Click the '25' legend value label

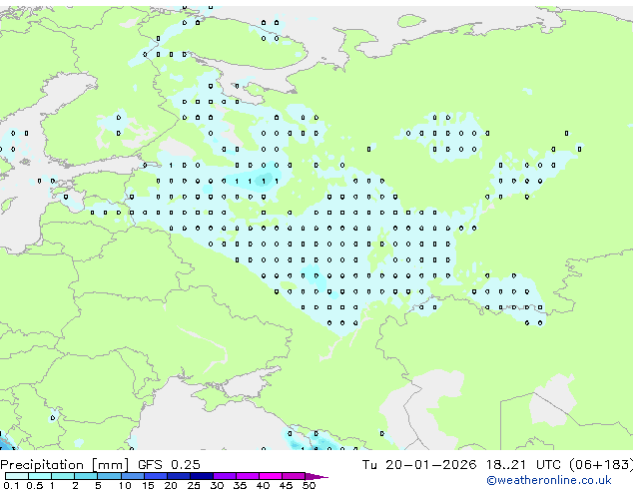click(x=194, y=485)
